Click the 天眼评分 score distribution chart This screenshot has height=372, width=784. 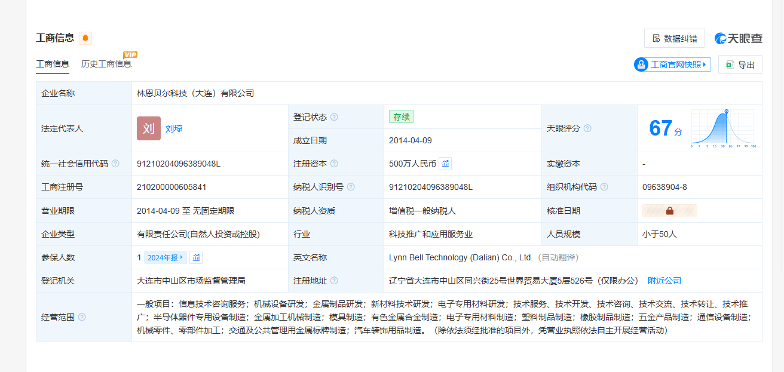[722, 128]
